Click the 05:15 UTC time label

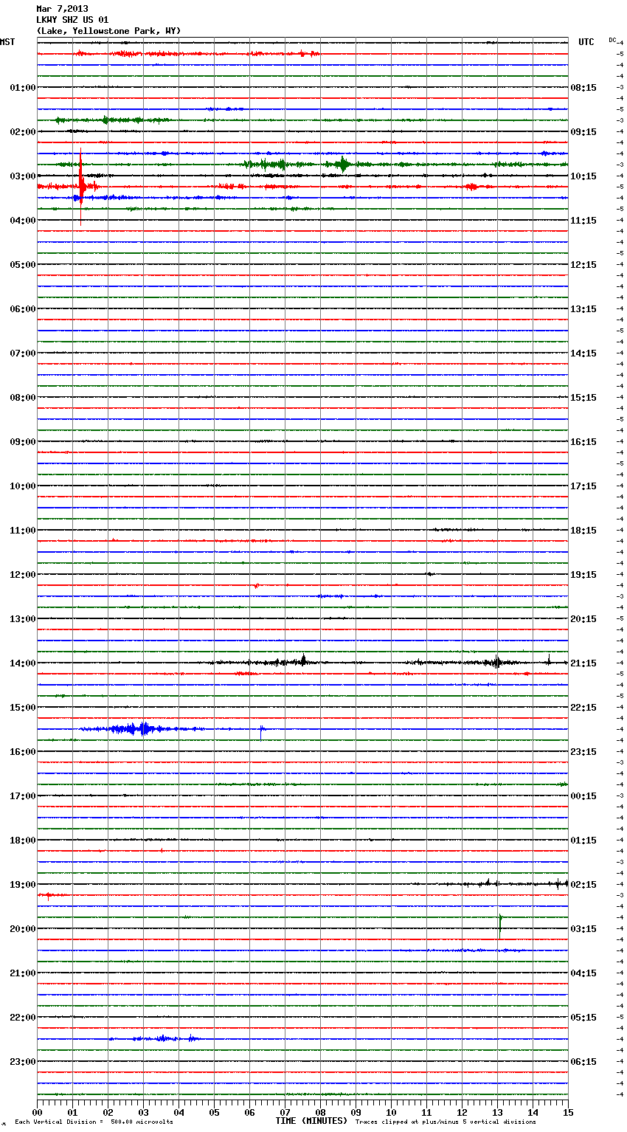click(x=583, y=1018)
